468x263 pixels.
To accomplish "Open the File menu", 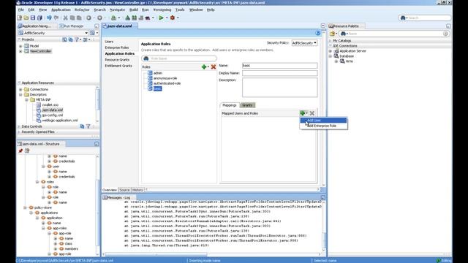I will [x=21, y=9].
